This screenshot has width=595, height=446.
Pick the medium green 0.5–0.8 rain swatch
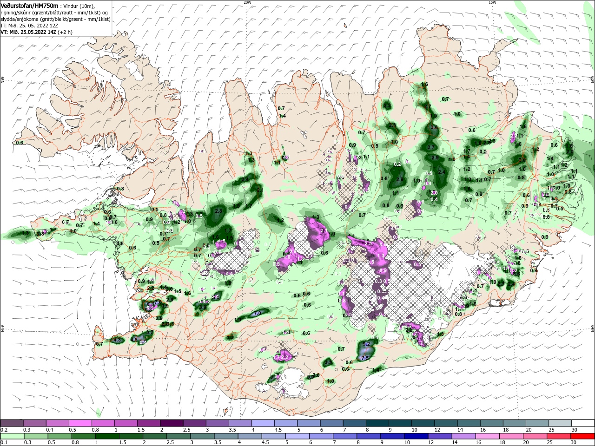[59, 436]
